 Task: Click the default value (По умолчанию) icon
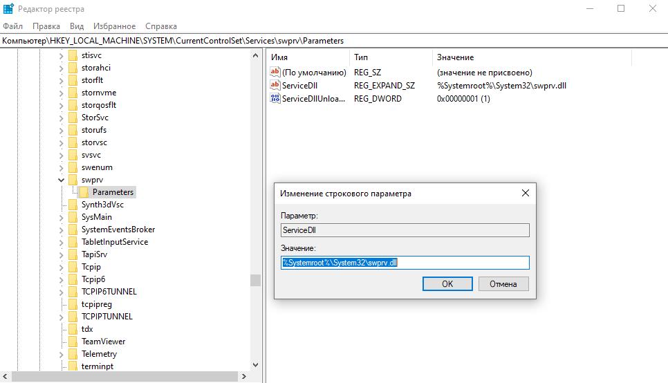click(275, 73)
